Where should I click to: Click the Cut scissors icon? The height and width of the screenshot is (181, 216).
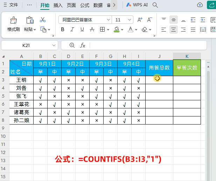(43, 20)
